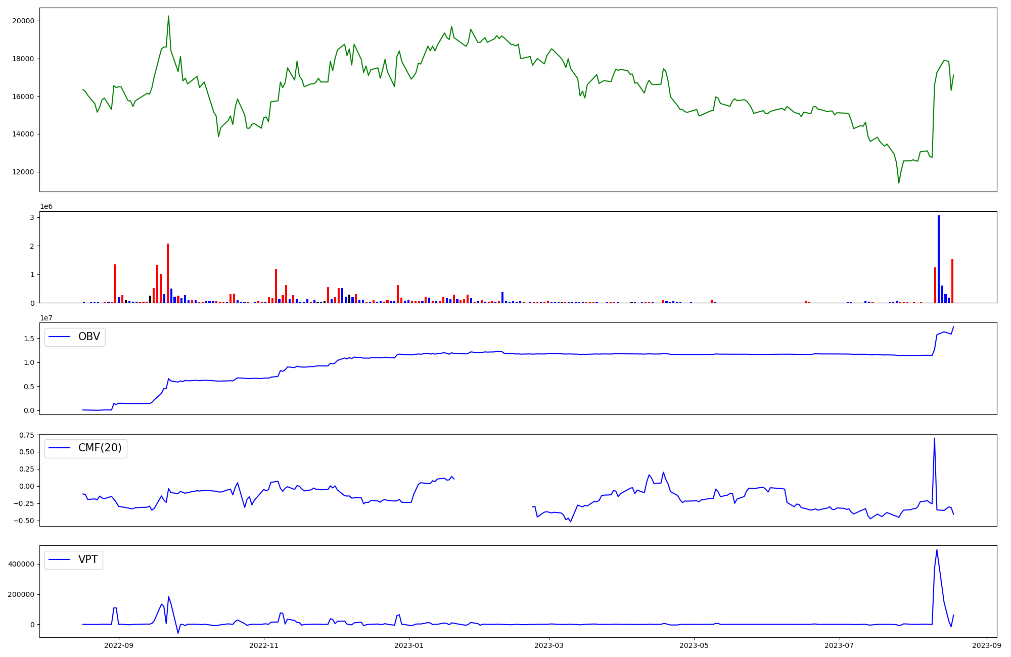Click the 1e7 exponent label above OBV chart
Screen dimensions: 1011x657
[47, 318]
